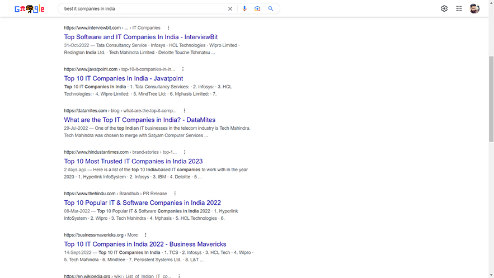This screenshot has width=494, height=278.
Task: Open more options for Wikipedia result
Action: (x=179, y=276)
